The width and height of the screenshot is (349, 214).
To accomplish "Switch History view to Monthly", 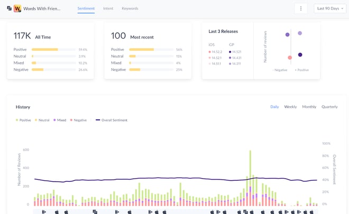I will (309, 107).
